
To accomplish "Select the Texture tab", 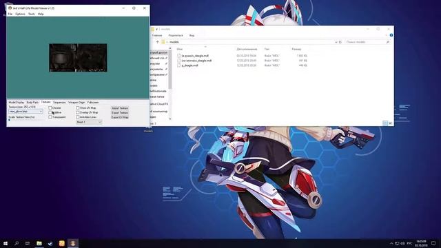I will click(46, 102).
